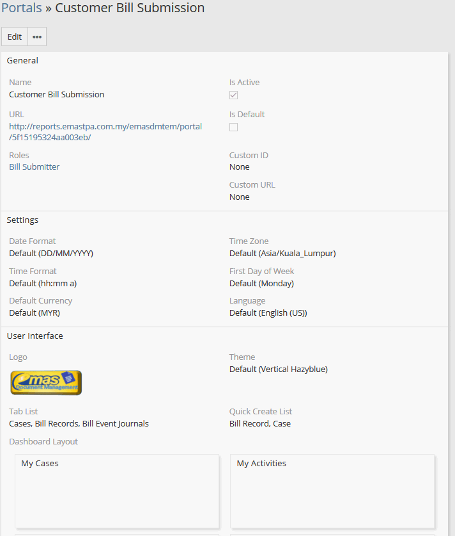Open the more actions ellipsis menu
Screen dimensions: 455x536
coord(37,37)
